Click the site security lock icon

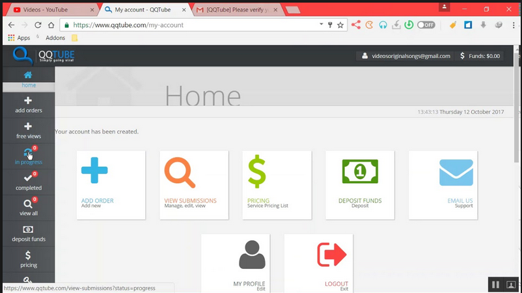pos(66,25)
